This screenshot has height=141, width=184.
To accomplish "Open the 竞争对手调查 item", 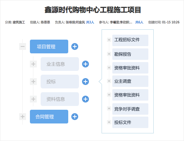I will tap(130, 109).
